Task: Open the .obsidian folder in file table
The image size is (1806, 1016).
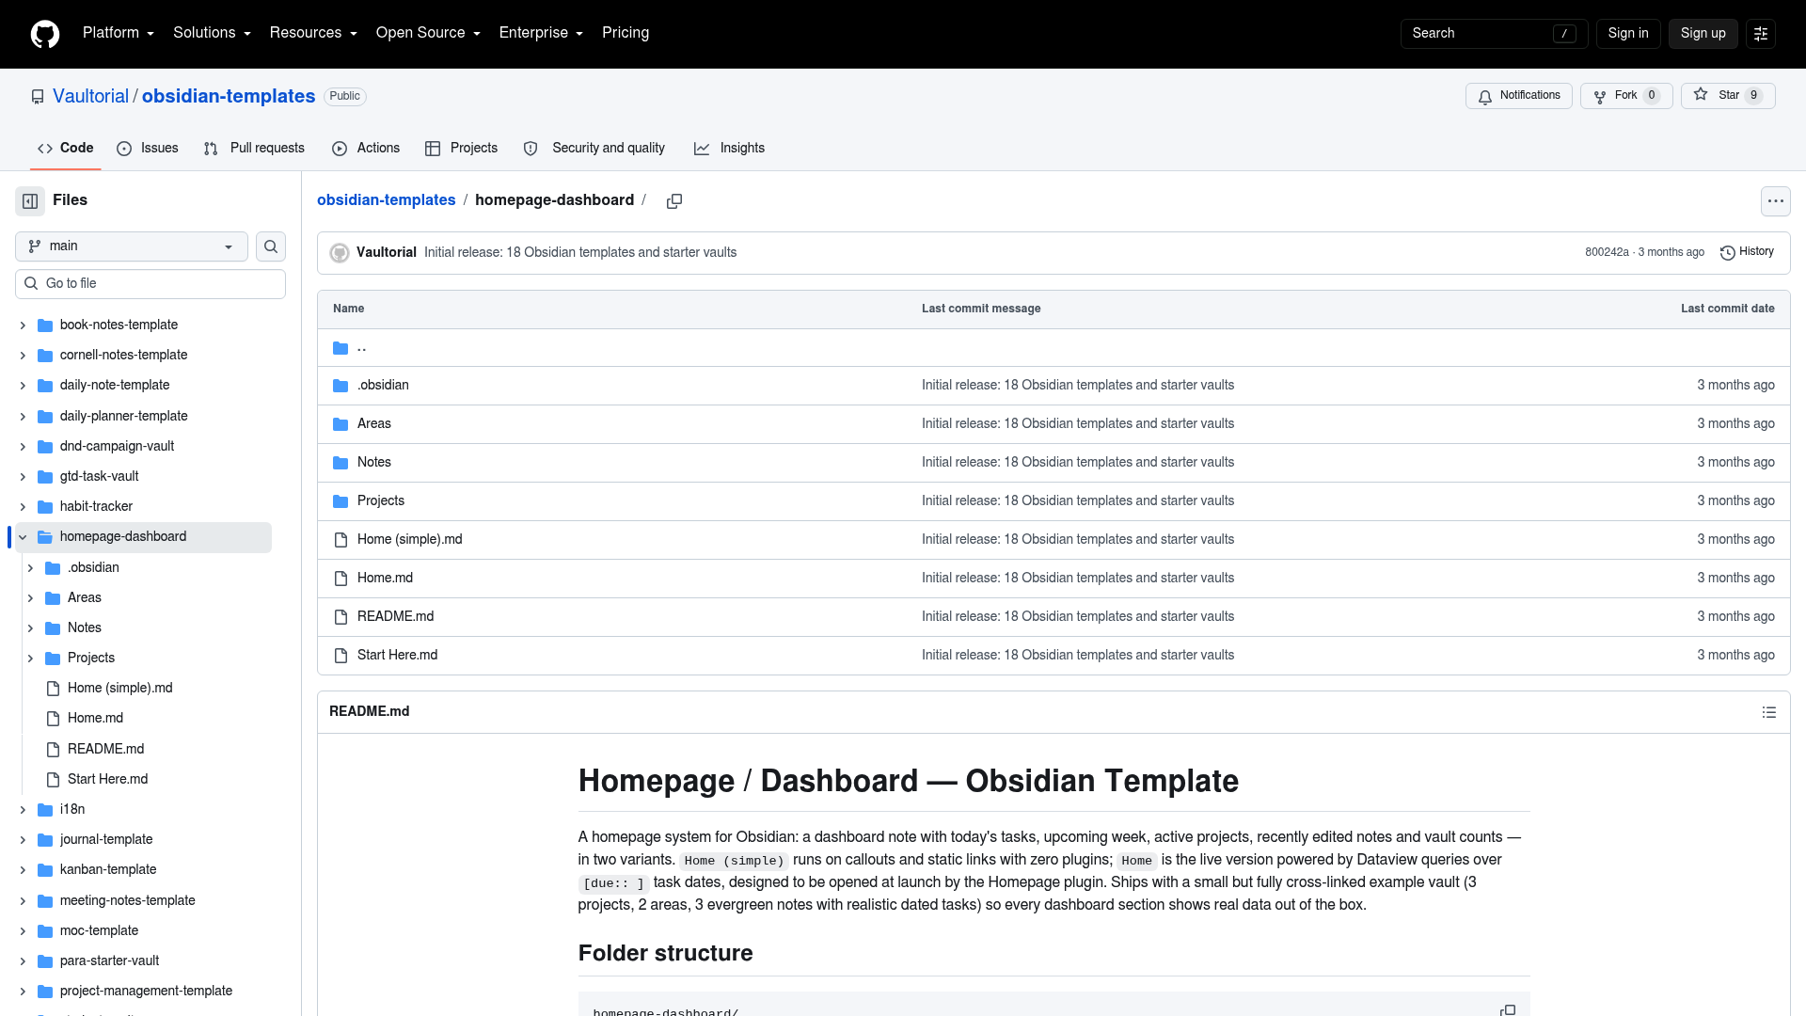Action: (x=383, y=386)
